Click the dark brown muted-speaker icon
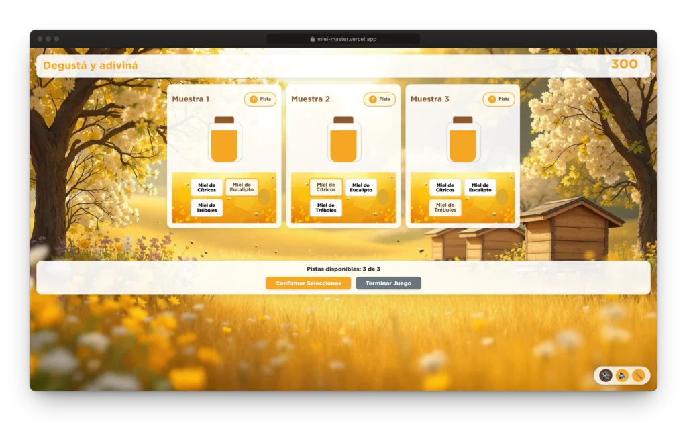The image size is (687, 421). [x=606, y=375]
